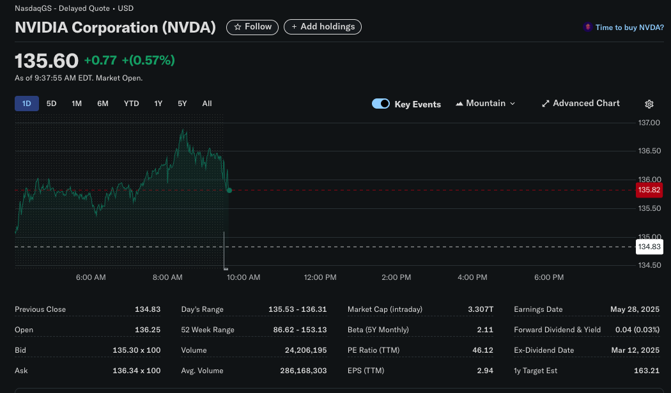Click the Volume value 24,206,195
This screenshot has height=393, width=671.
click(305, 350)
